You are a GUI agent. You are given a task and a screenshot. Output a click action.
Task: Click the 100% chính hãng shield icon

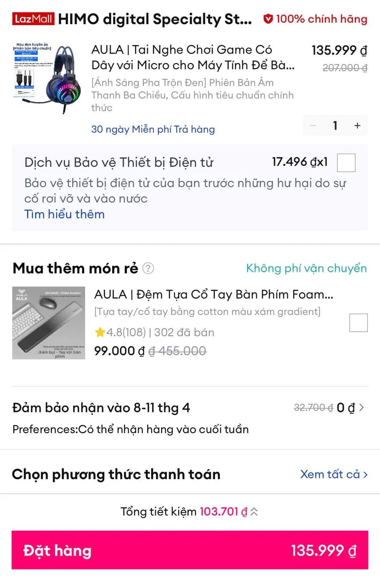(268, 19)
